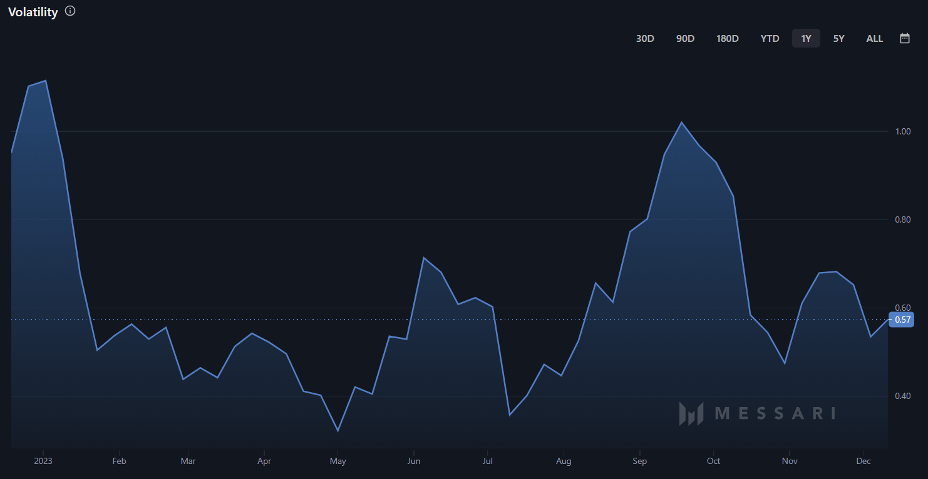The width and height of the screenshot is (928, 479).
Task: Select the 30D time range
Action: 645,38
